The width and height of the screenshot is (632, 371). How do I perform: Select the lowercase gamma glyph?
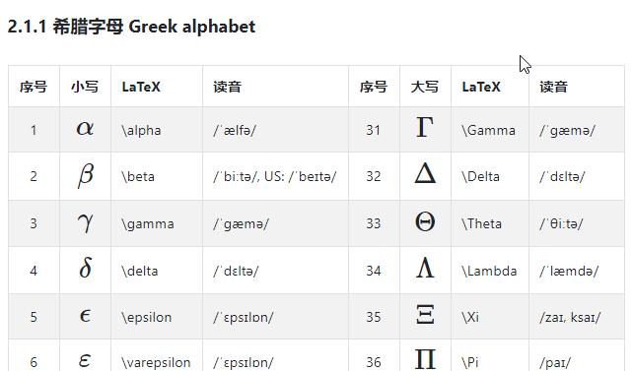point(86,223)
